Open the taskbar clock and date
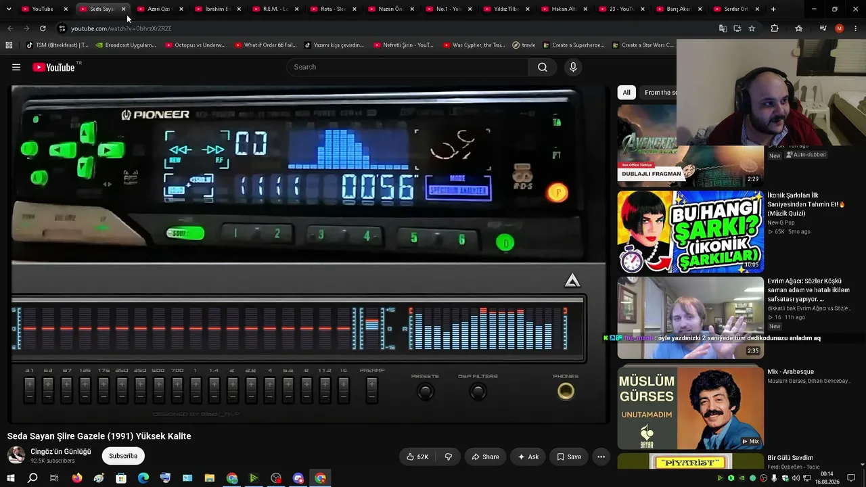 (827, 478)
